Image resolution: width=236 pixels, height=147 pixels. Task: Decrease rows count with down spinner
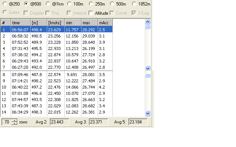click(14, 123)
